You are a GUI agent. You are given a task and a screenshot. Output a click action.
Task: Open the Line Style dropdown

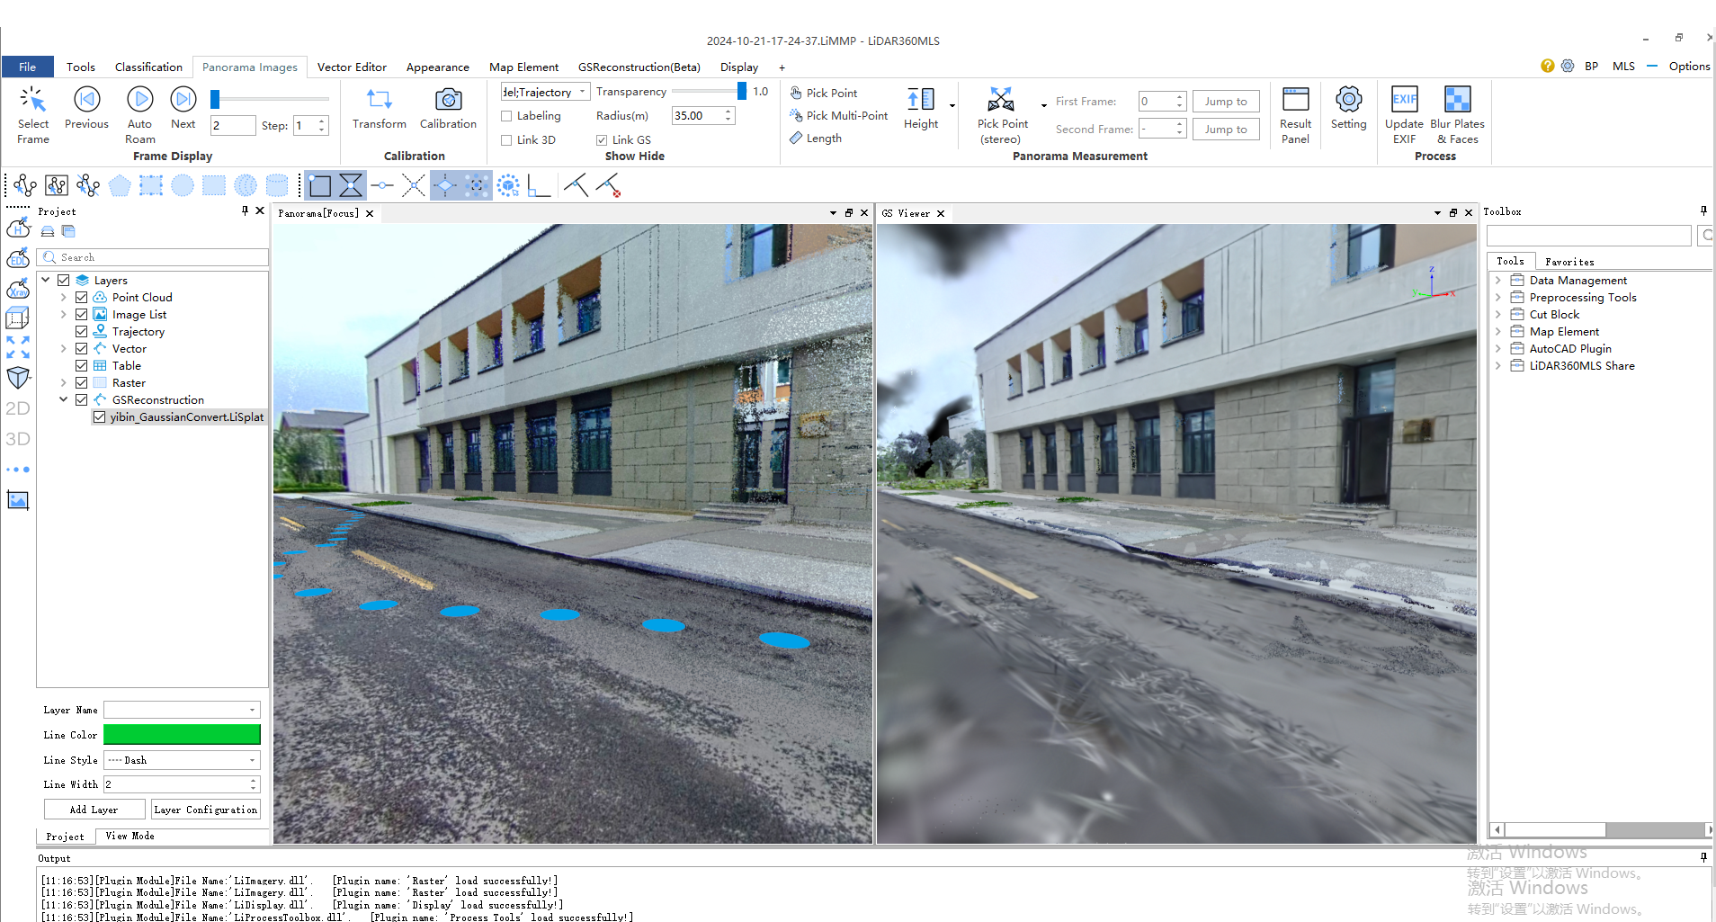click(x=182, y=760)
